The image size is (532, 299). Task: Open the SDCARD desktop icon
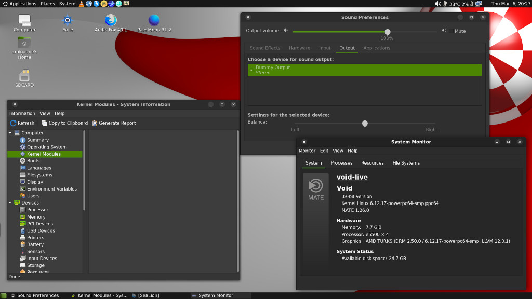coord(24,78)
